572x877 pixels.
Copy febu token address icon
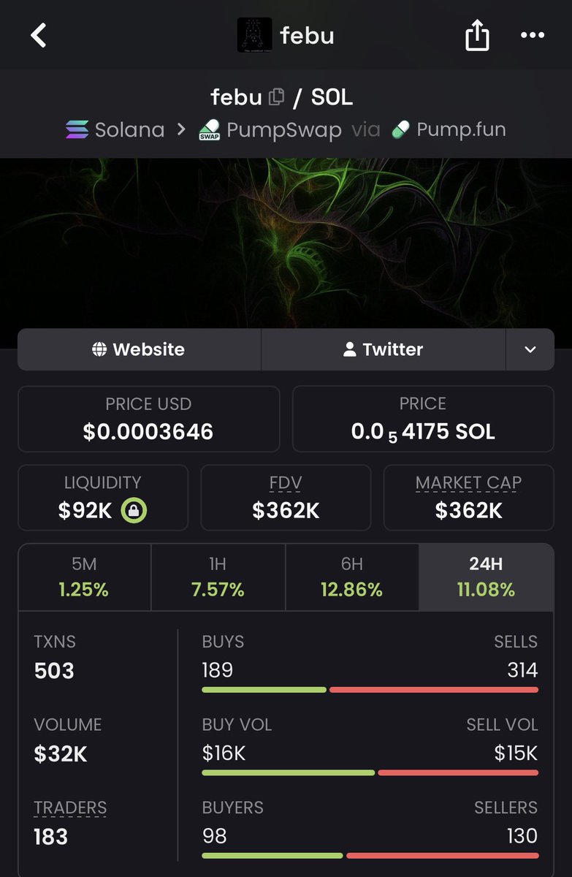pyautogui.click(x=276, y=96)
